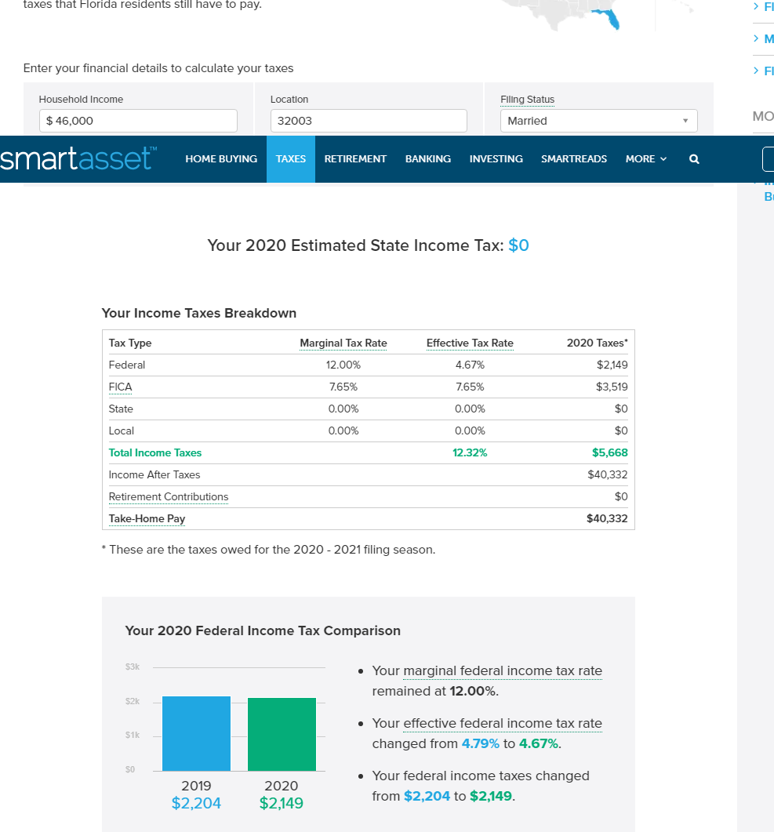Open INVESTING menu item
The width and height of the screenshot is (774, 832).
(x=496, y=158)
